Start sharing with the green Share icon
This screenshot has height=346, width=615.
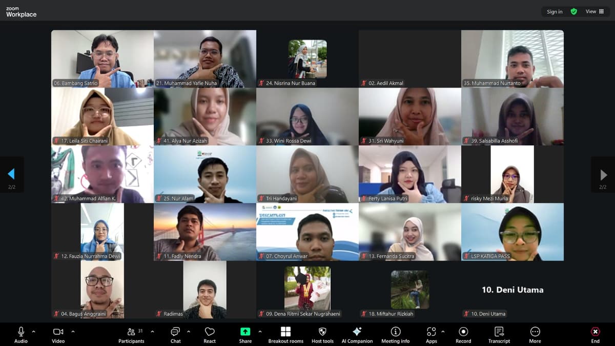(245, 332)
